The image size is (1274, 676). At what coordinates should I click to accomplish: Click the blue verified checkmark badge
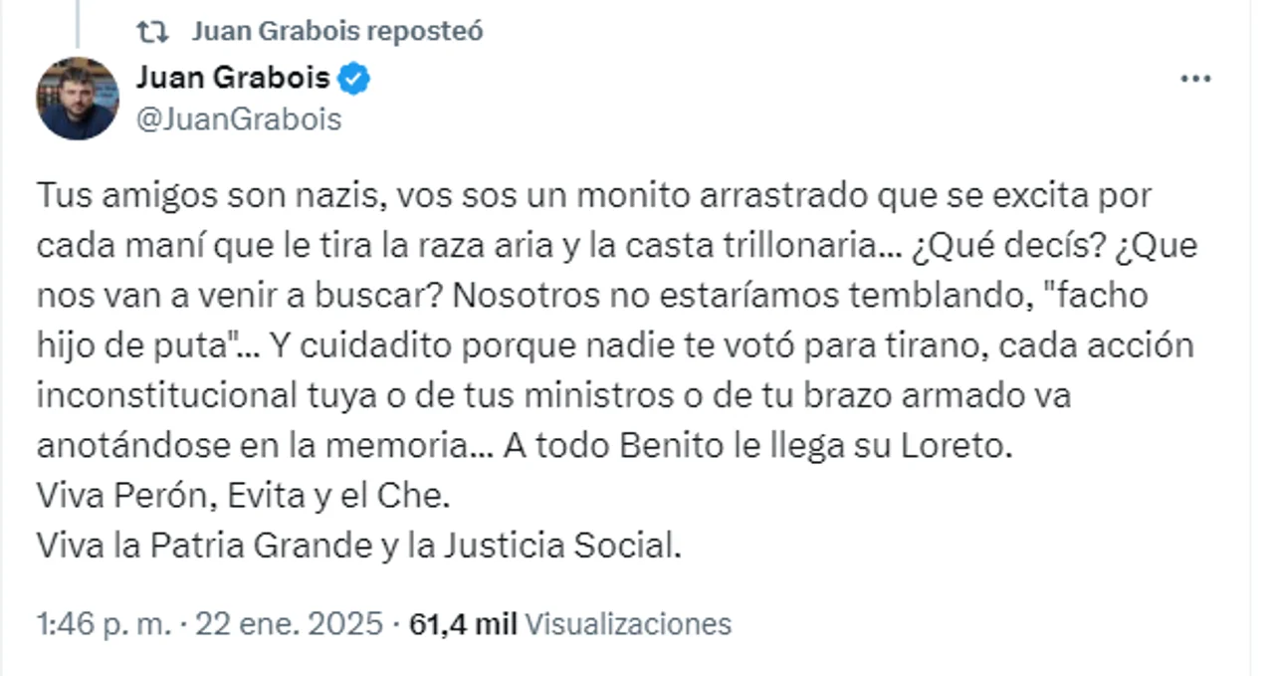(354, 78)
